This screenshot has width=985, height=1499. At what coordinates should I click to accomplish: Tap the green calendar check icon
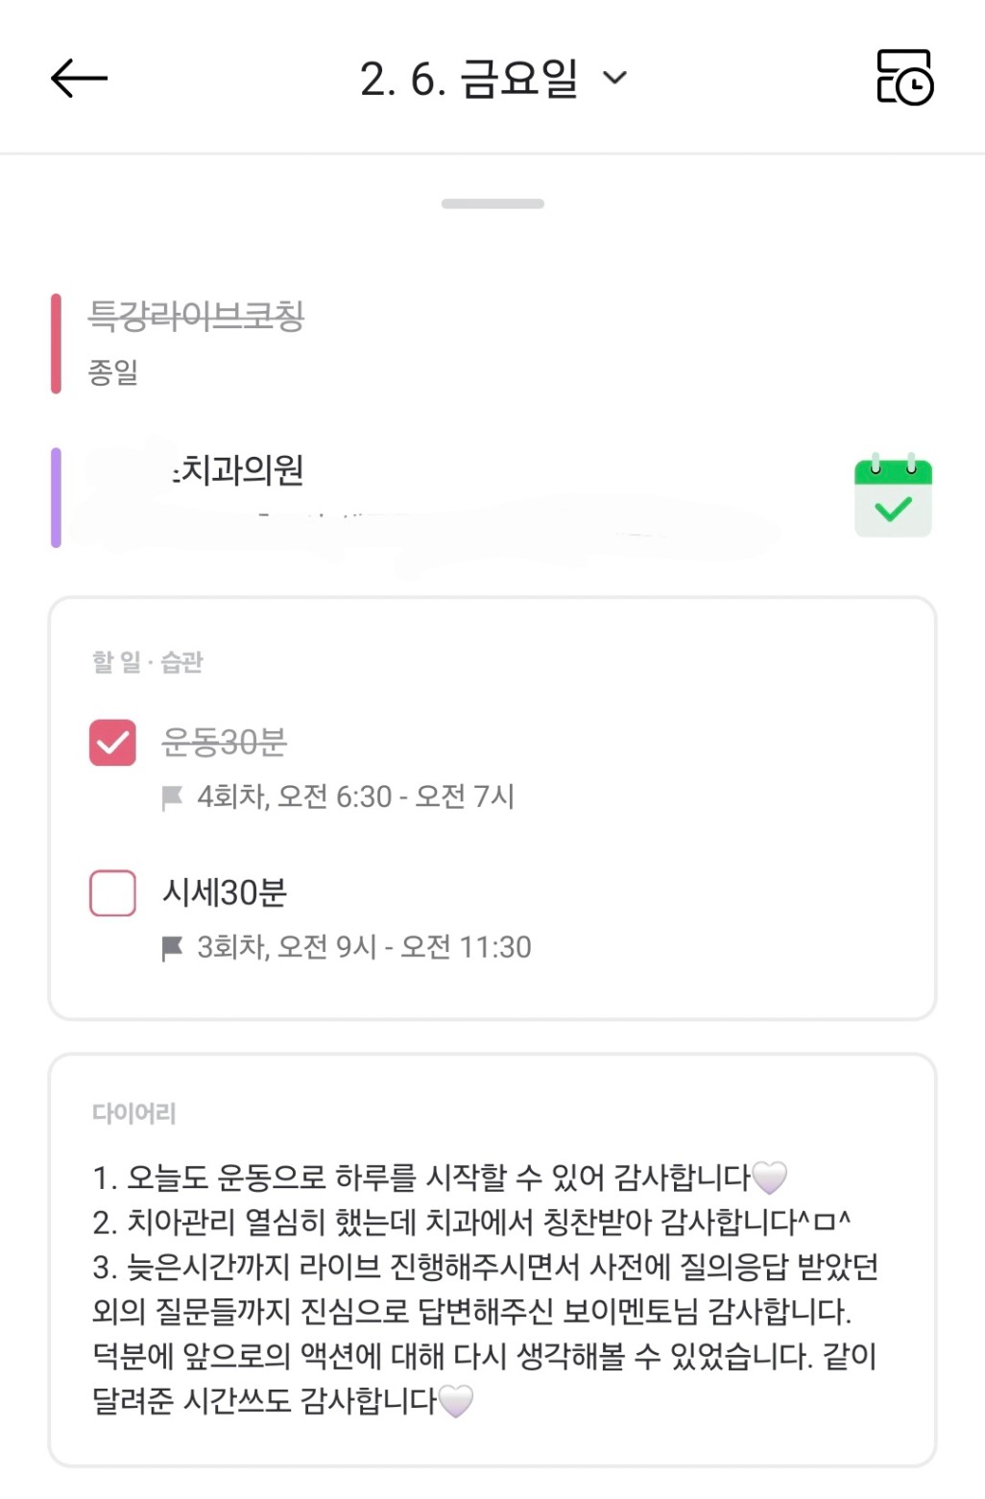coord(893,496)
